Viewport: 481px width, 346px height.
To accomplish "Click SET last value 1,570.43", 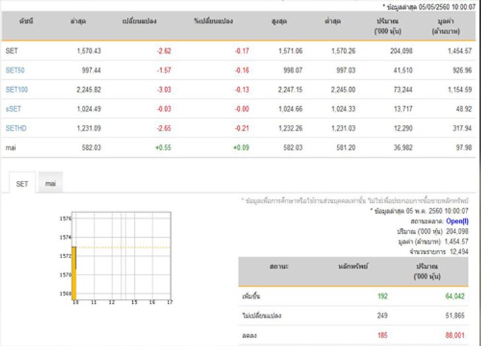I will click(x=89, y=51).
